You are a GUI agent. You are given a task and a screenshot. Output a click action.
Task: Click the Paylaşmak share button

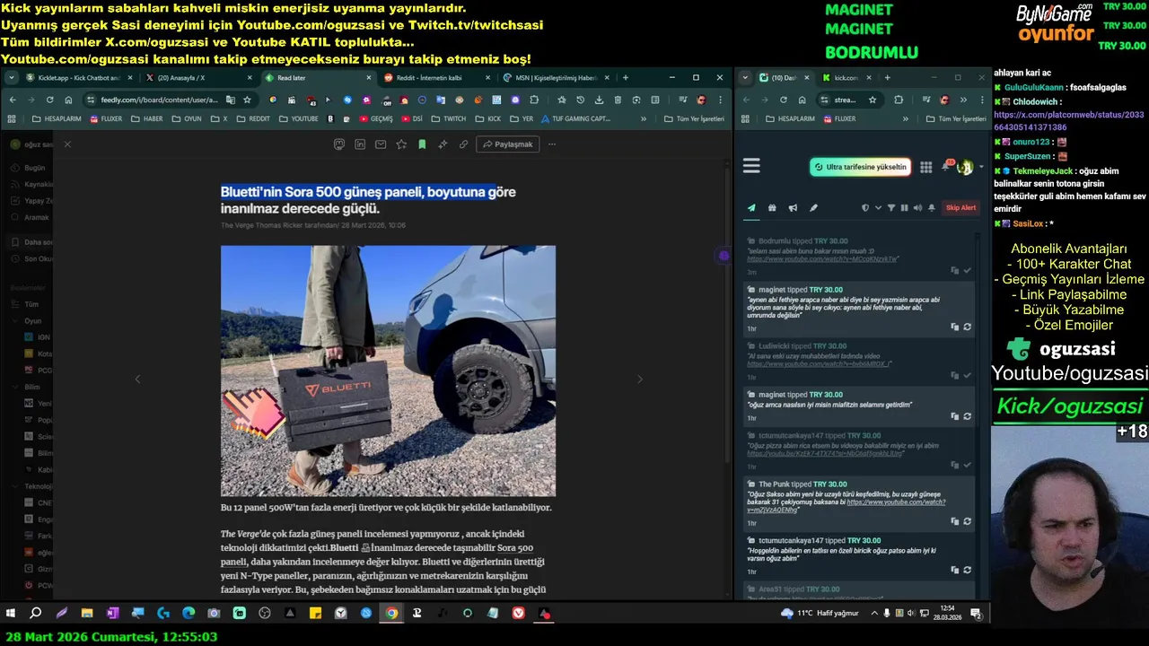(x=508, y=144)
